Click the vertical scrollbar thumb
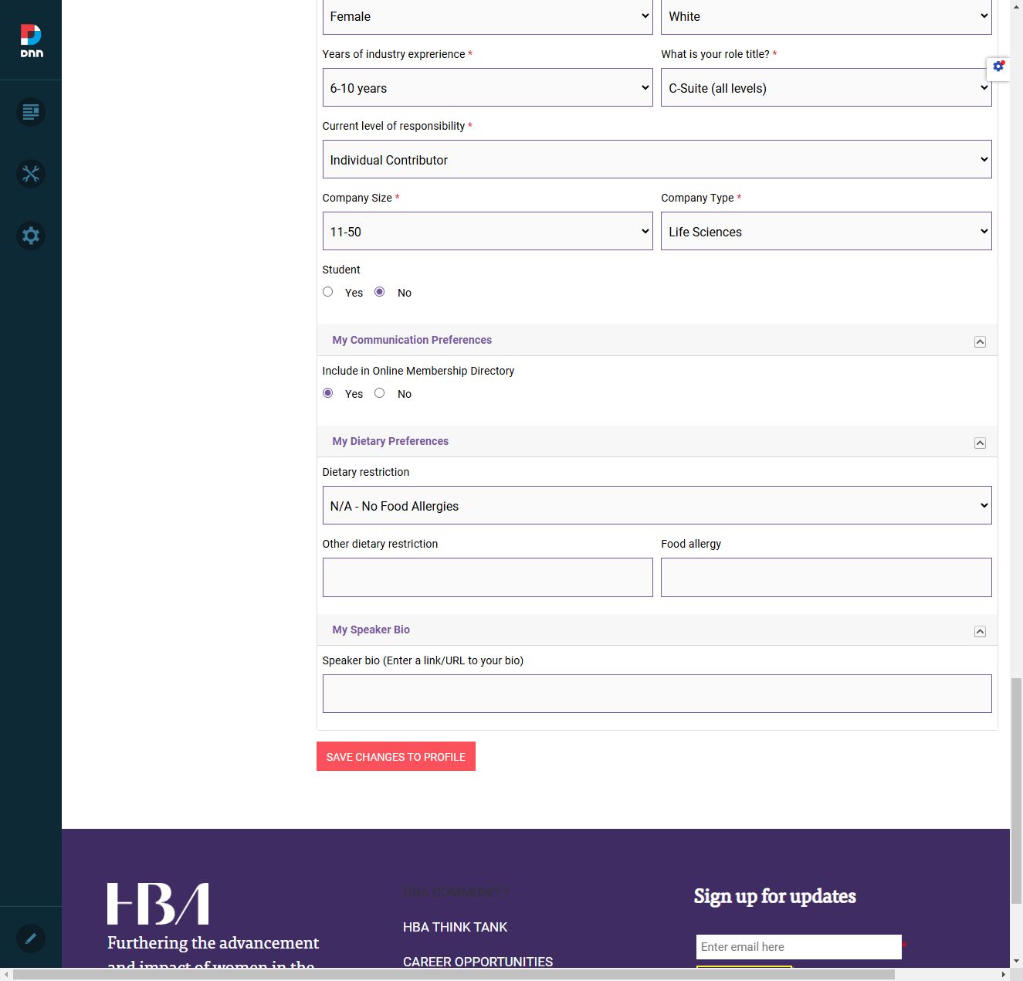 [1016, 790]
